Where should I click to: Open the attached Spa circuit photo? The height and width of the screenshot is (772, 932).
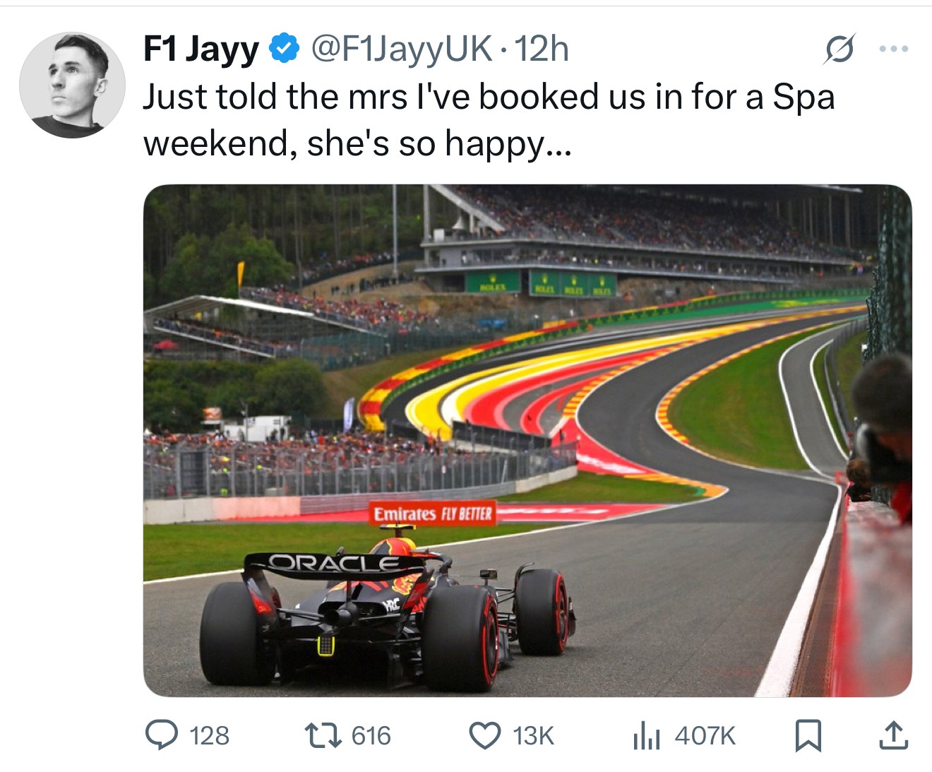tap(527, 441)
